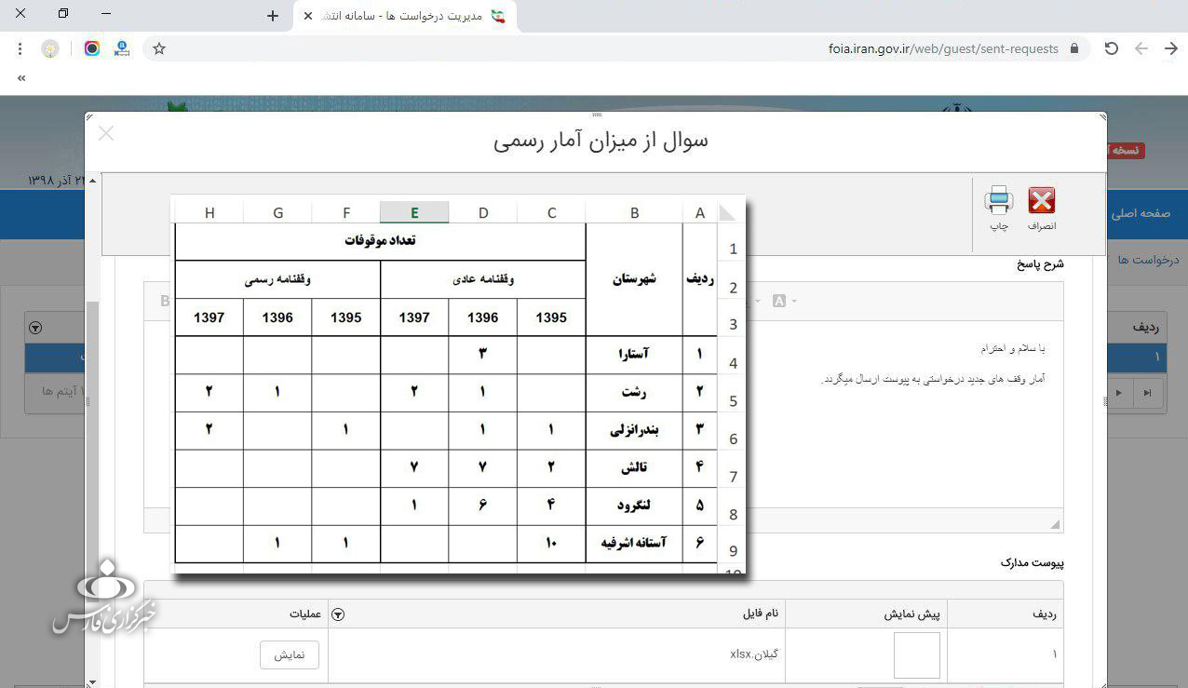
Task: Click the scroll-up arrow of the dialog scrollbar
Action: pyautogui.click(x=92, y=181)
